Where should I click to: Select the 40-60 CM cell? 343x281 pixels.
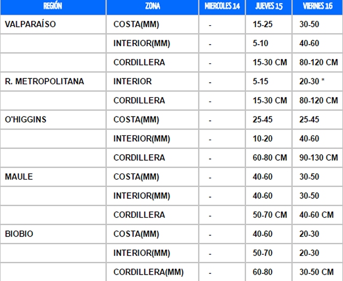tap(317, 215)
